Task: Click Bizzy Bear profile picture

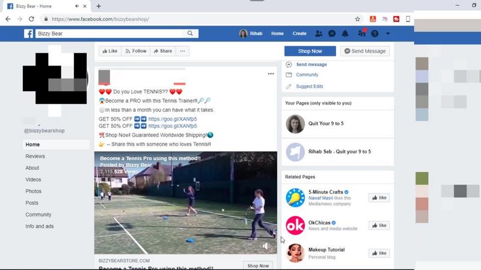Action: (55, 80)
